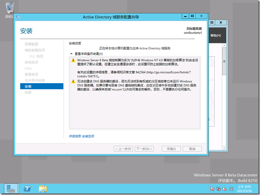The width and height of the screenshot is (260, 195).
Task: Open 帮助(H) menu in background window
Action: (x=215, y=35)
